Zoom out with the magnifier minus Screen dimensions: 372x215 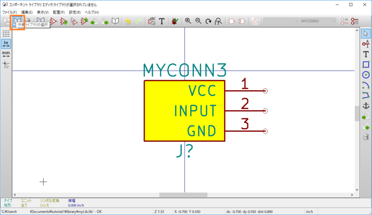(198, 21)
